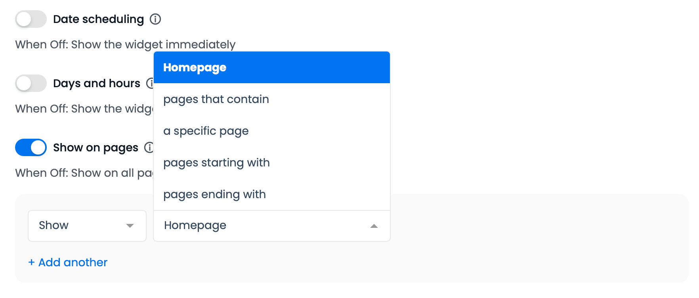Click the Date scheduling info icon
Viewport: 699px width, 298px height.
click(155, 19)
